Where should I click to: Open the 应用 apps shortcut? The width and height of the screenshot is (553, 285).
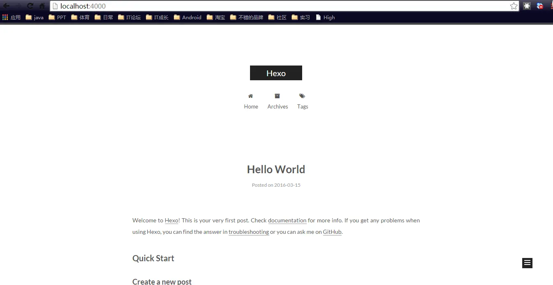click(x=11, y=17)
